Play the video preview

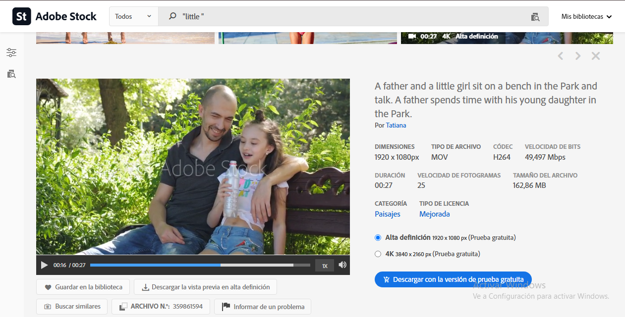coord(44,265)
